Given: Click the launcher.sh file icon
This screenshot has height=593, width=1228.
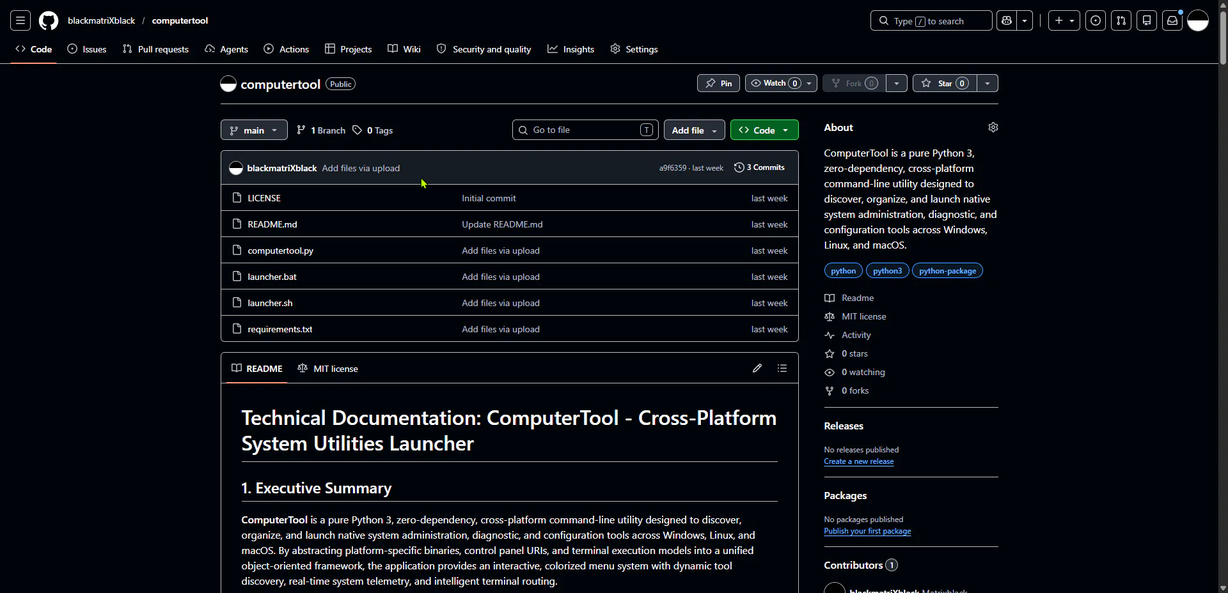Looking at the screenshot, I should pos(237,302).
